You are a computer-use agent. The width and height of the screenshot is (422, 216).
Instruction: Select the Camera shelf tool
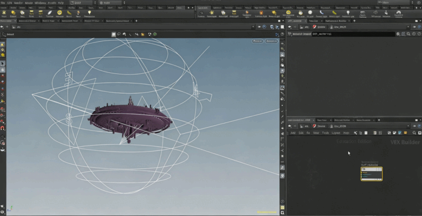201,14
